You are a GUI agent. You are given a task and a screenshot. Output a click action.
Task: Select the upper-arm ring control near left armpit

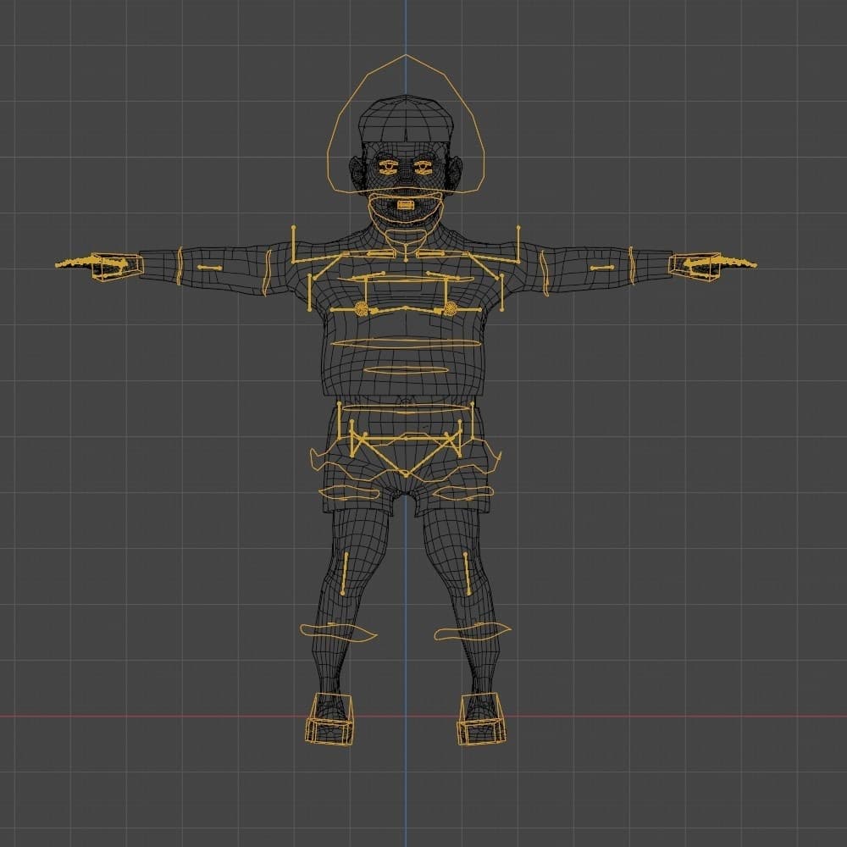pyautogui.click(x=266, y=272)
